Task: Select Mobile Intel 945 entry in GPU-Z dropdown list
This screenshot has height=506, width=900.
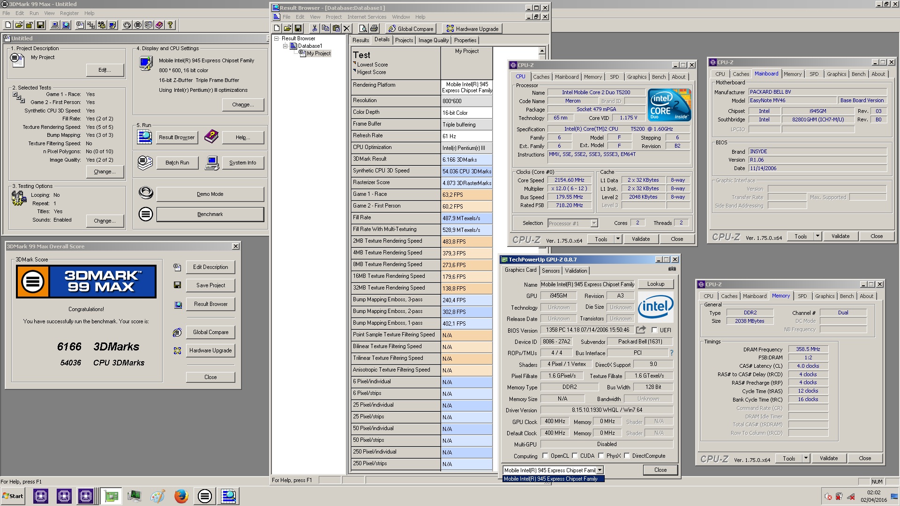Action: point(554,479)
